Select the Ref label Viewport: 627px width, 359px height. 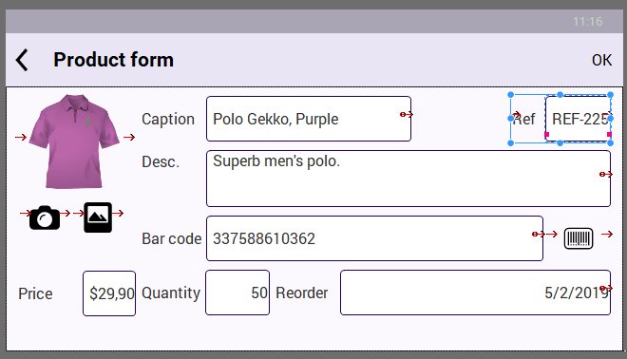tap(523, 119)
